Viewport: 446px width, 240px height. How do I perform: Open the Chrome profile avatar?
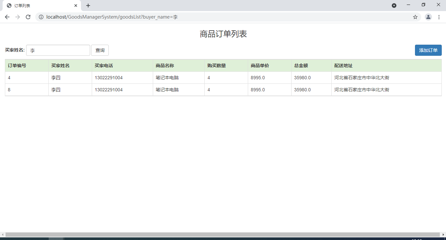(x=428, y=17)
